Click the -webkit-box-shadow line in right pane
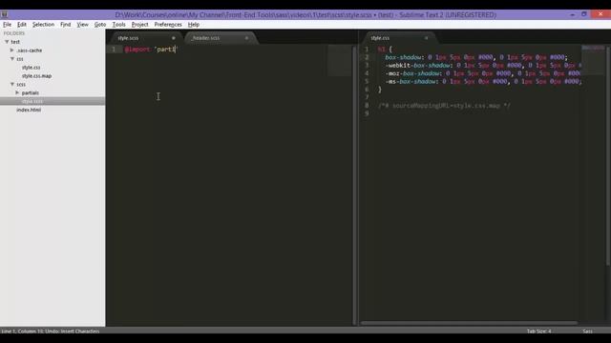This screenshot has height=343, width=611. [483, 66]
